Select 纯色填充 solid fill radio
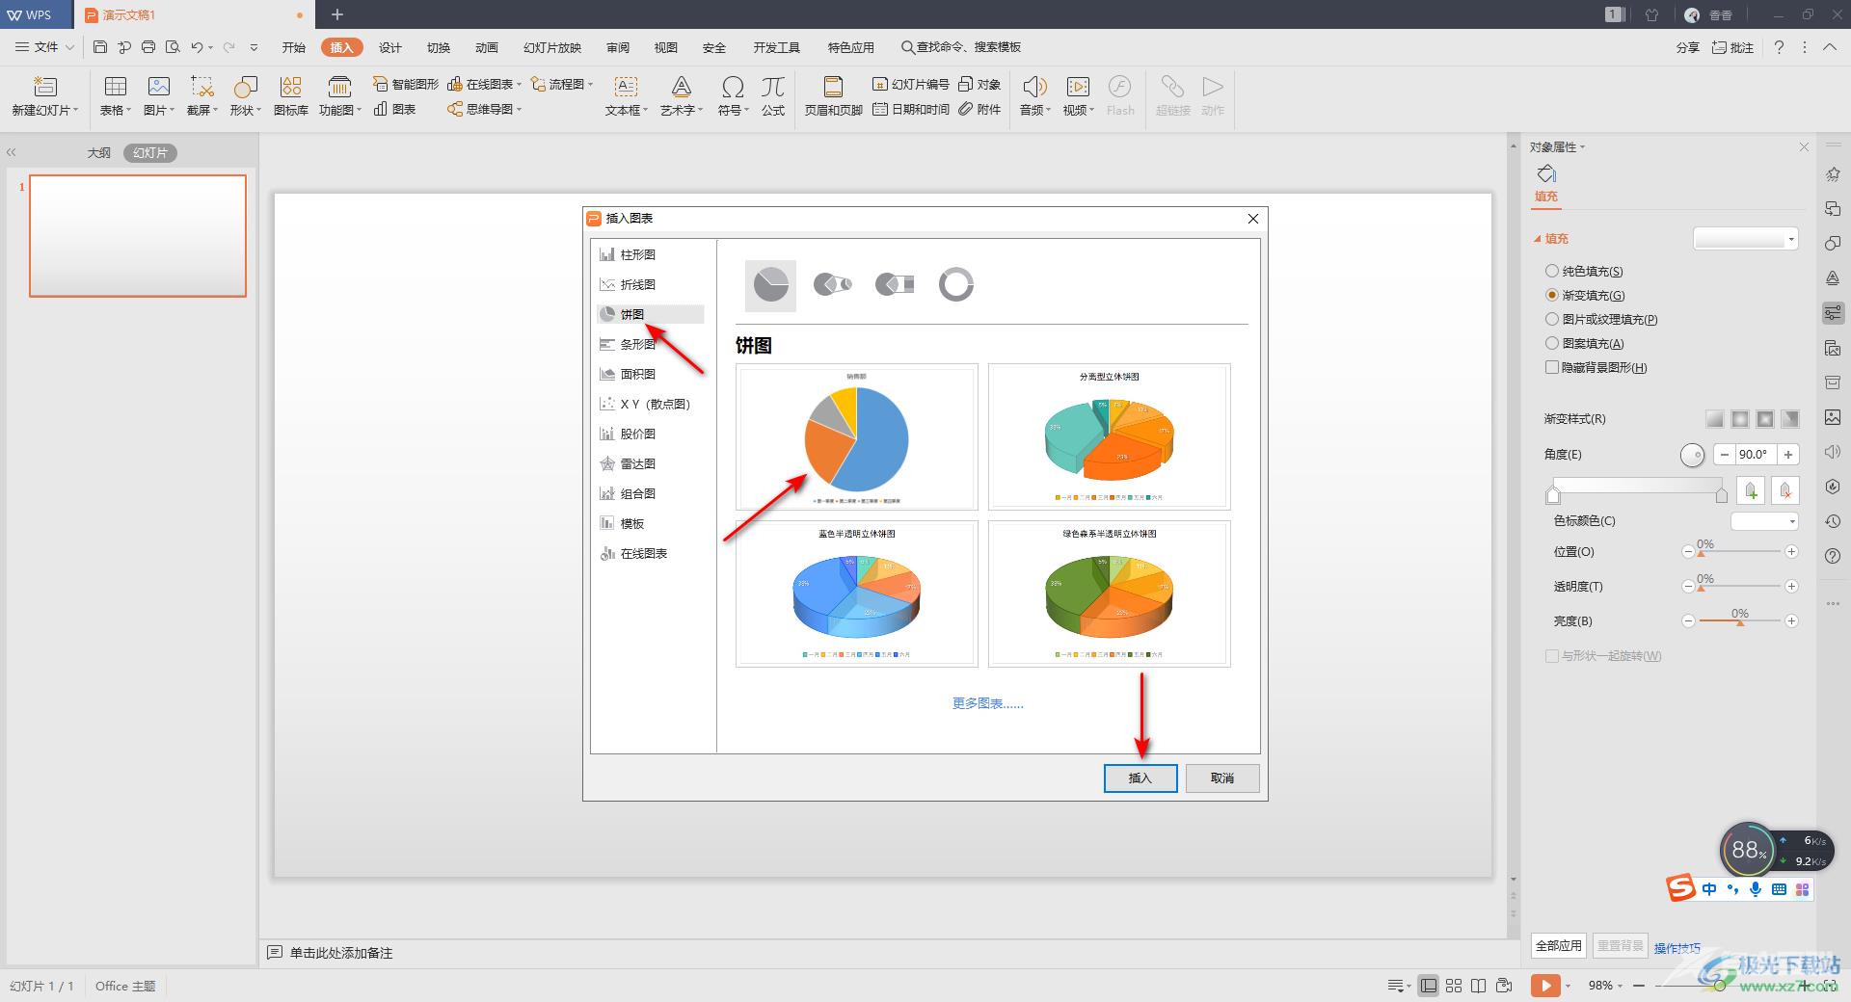This screenshot has height=1002, width=1851. pyautogui.click(x=1552, y=272)
